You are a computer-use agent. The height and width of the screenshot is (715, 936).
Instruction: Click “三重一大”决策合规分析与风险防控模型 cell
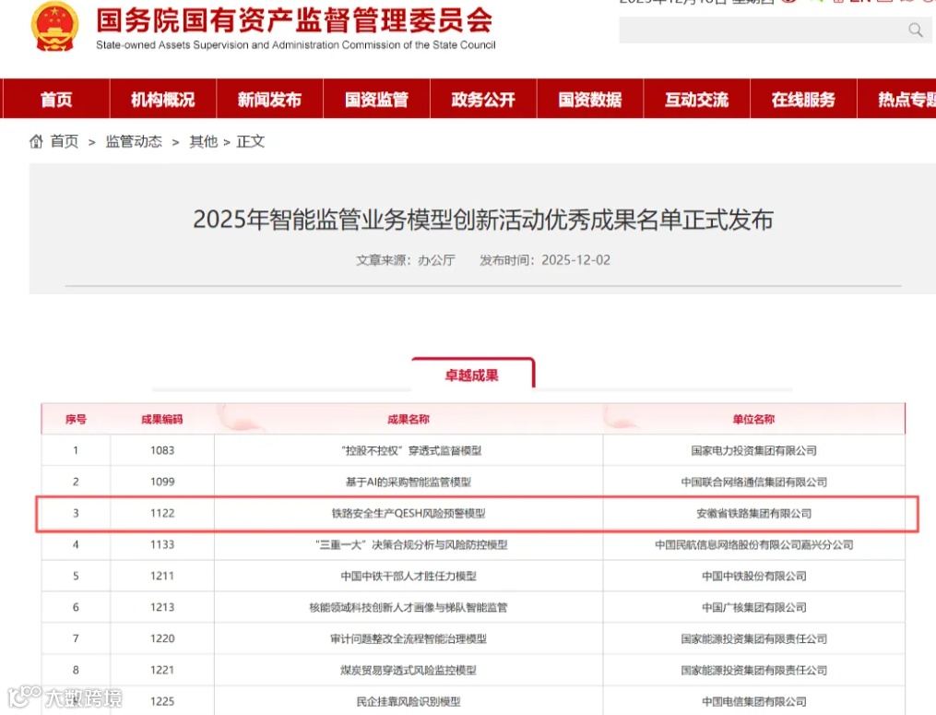[x=410, y=544]
